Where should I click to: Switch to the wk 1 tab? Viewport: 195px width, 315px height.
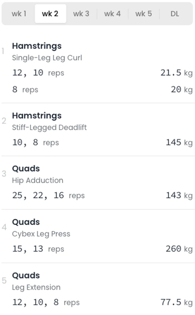click(x=19, y=14)
